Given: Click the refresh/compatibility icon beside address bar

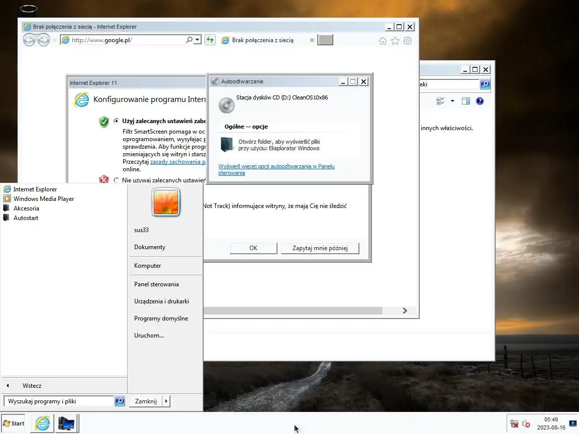Looking at the screenshot, I should (x=210, y=40).
